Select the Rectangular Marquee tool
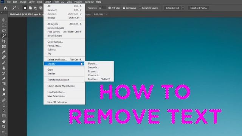The height and width of the screenshot is (136, 242). click(x=4, y=25)
